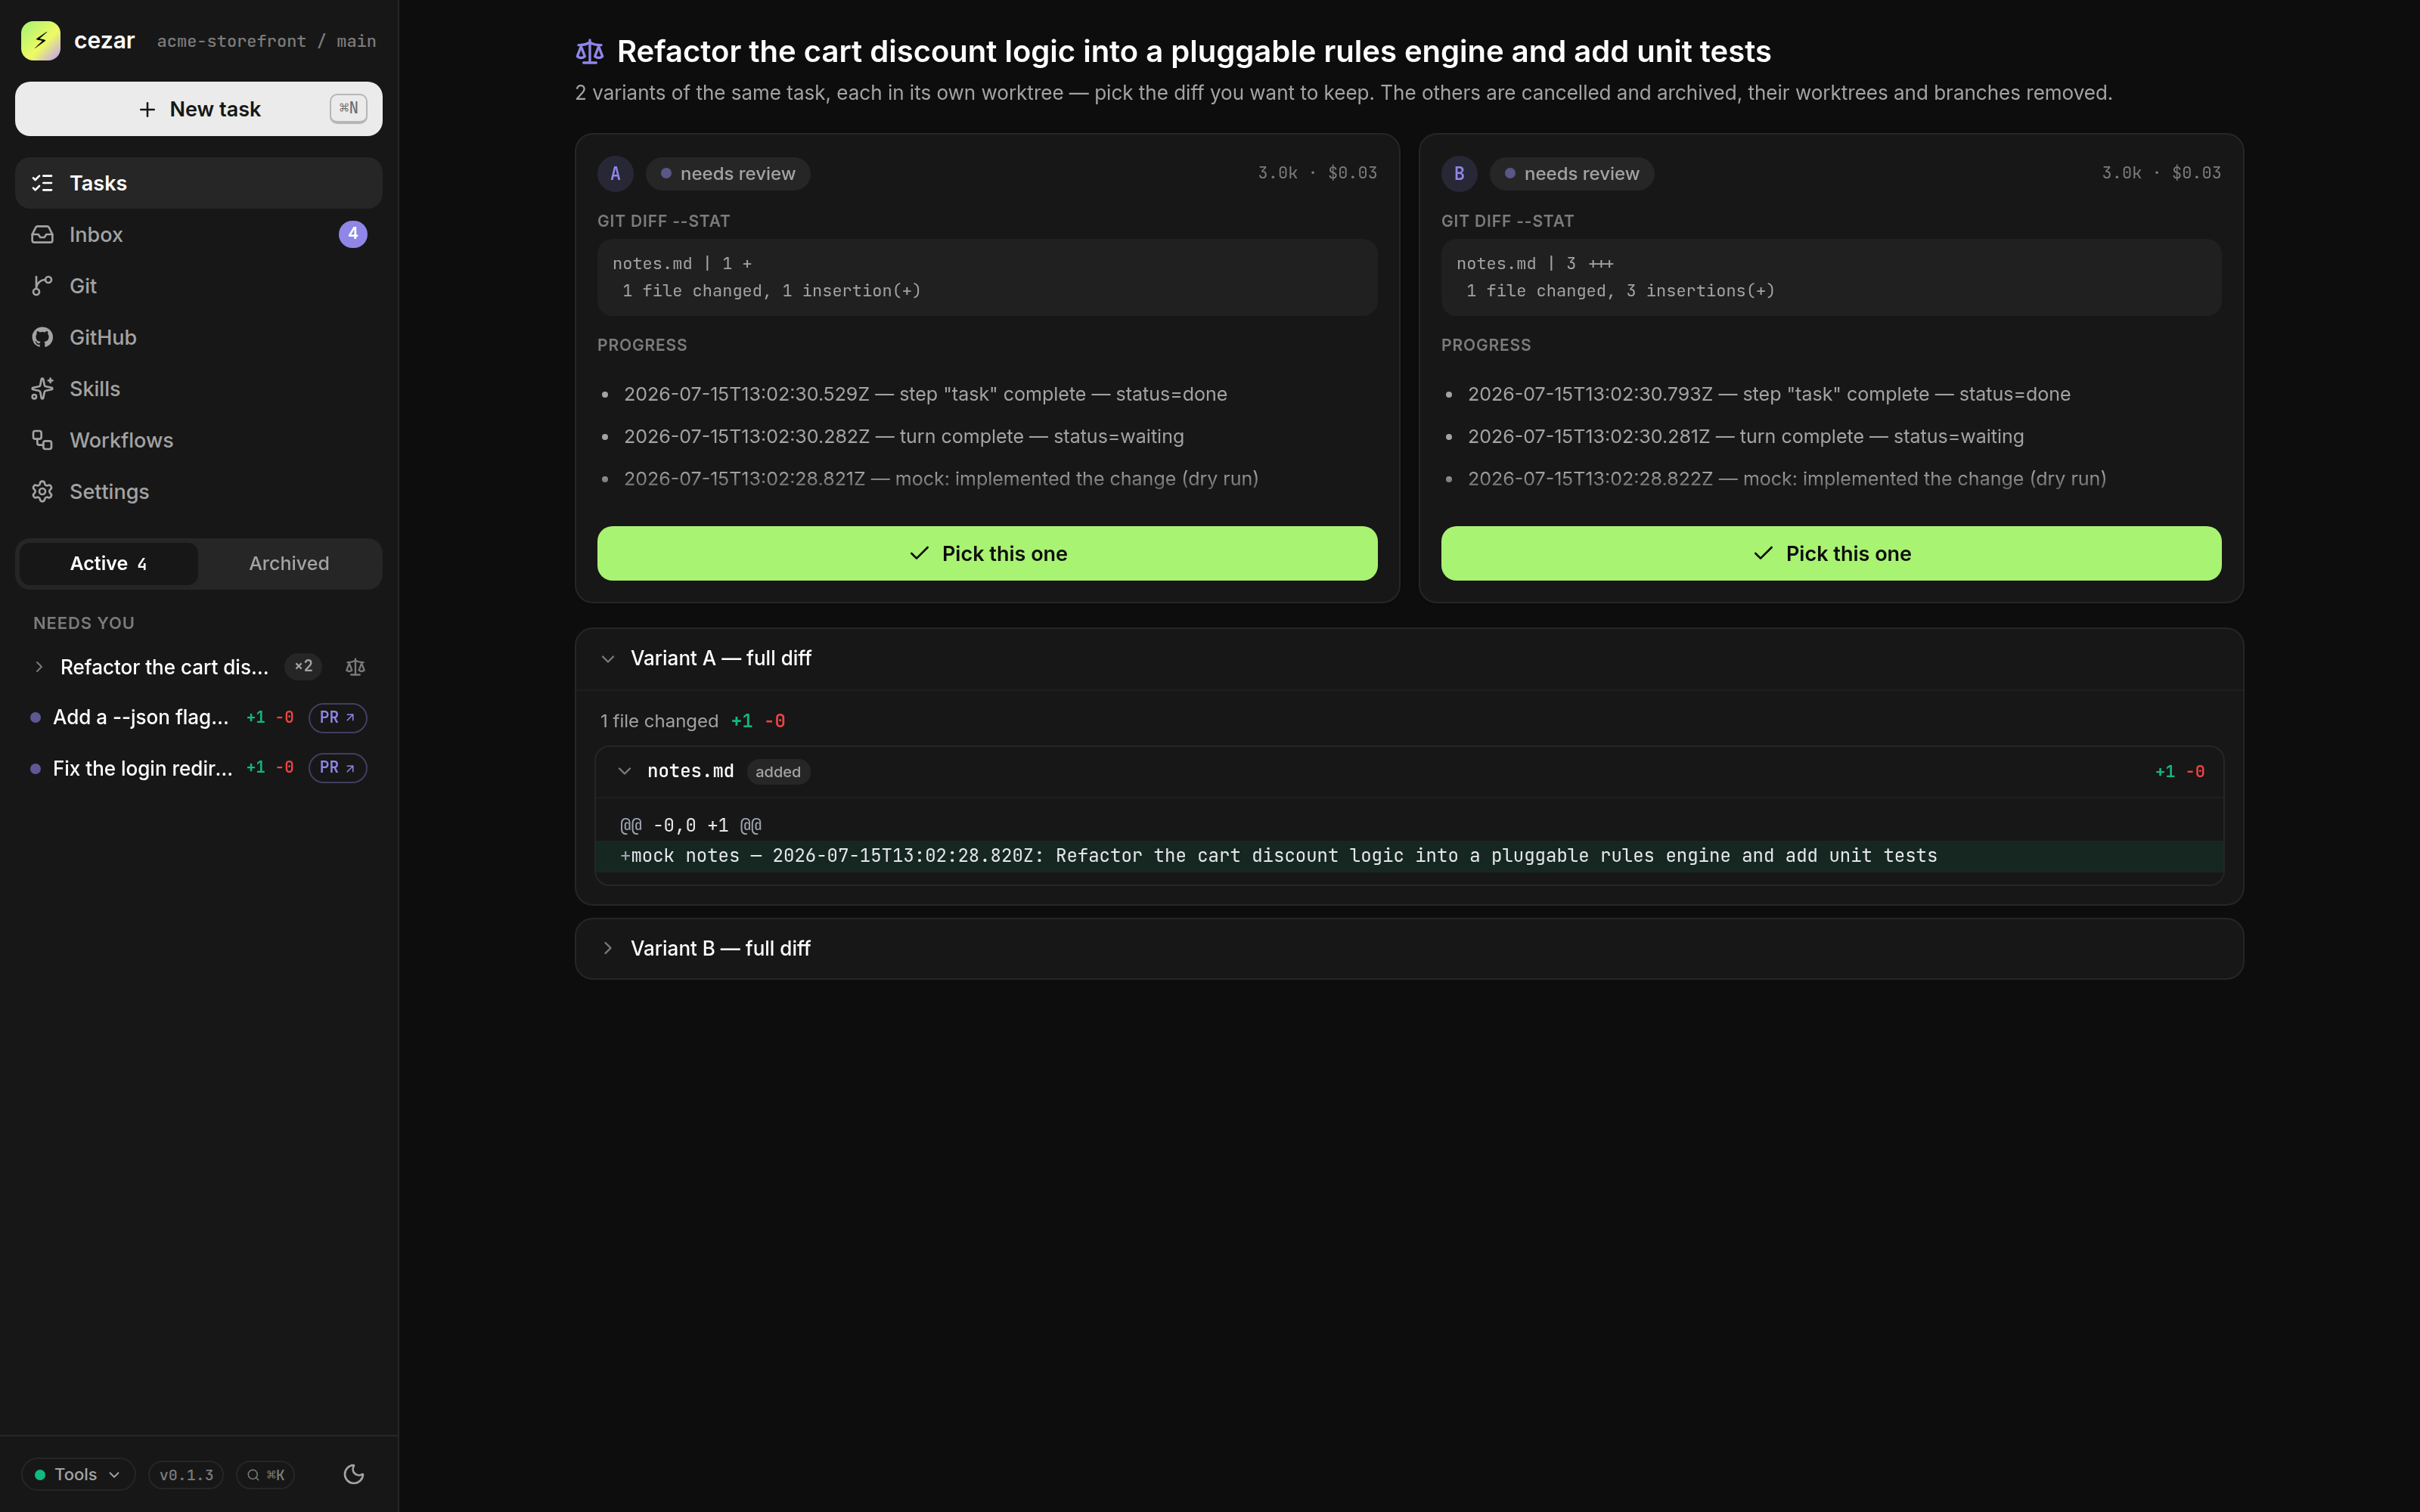This screenshot has height=1512, width=2420.
Task: Click the variant A letter badge
Action: point(615,174)
